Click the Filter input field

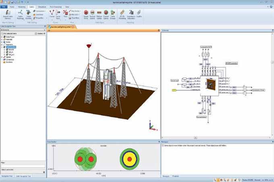pyautogui.click(x=23, y=167)
